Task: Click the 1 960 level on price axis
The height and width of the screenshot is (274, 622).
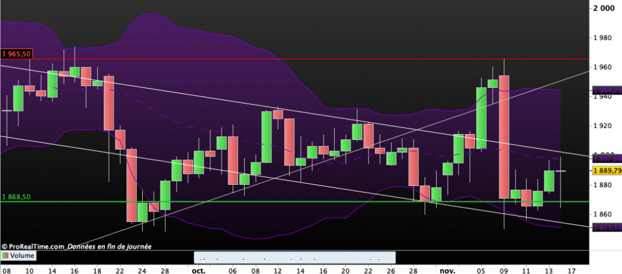Action: point(605,67)
